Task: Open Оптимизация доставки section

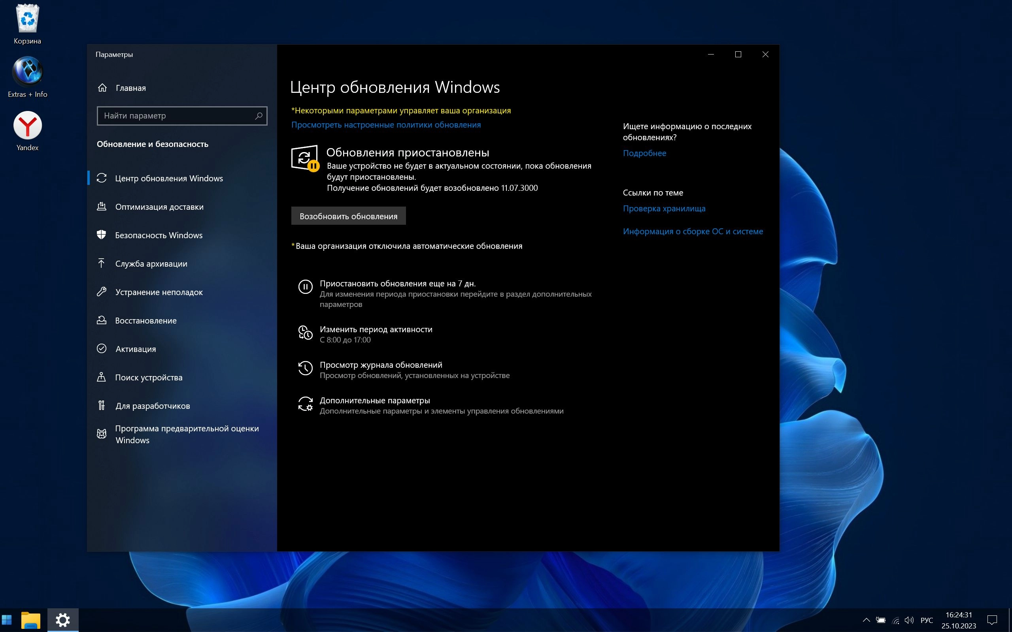Action: coord(159,207)
